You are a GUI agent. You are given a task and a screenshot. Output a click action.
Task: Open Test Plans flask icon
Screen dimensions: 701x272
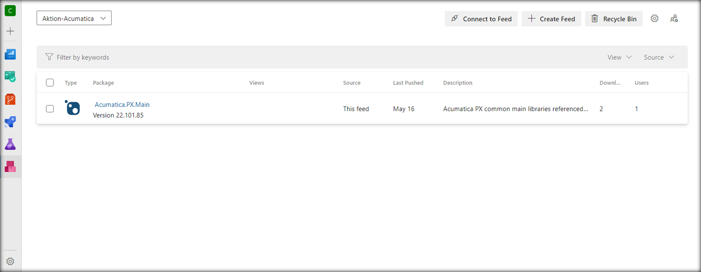(x=10, y=144)
